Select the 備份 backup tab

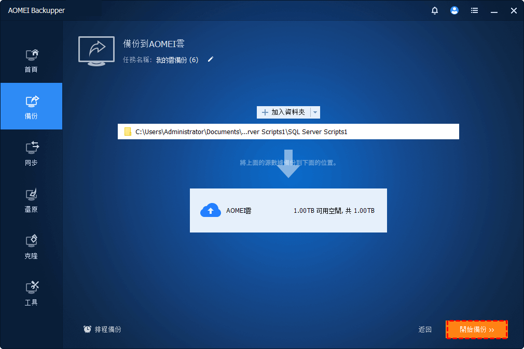coord(32,106)
